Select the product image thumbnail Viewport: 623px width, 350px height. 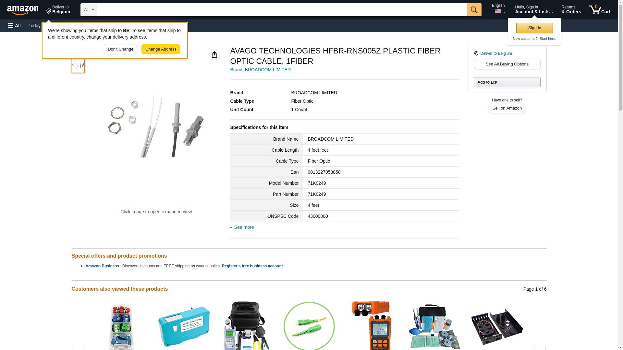point(78,65)
